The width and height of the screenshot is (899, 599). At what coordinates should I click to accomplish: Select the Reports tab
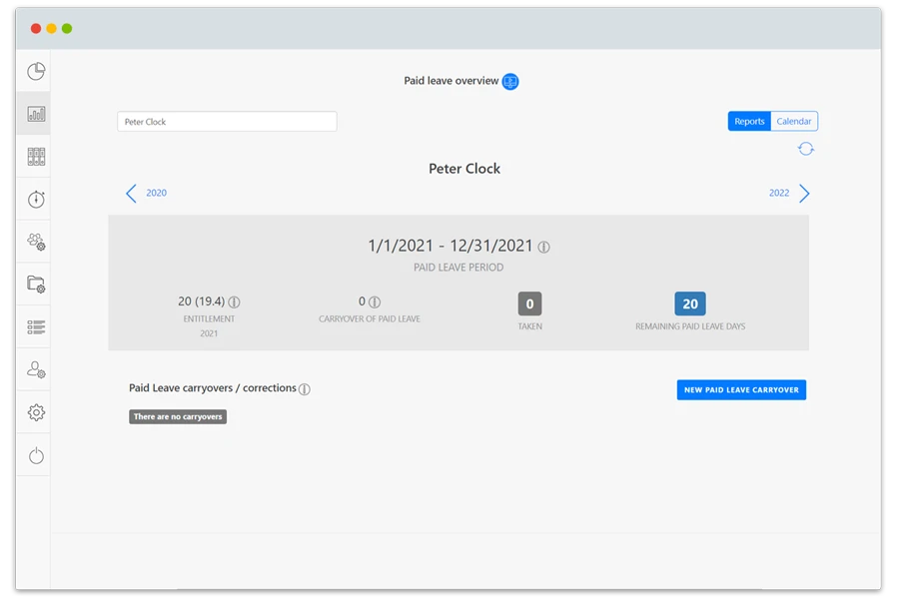[x=749, y=121]
